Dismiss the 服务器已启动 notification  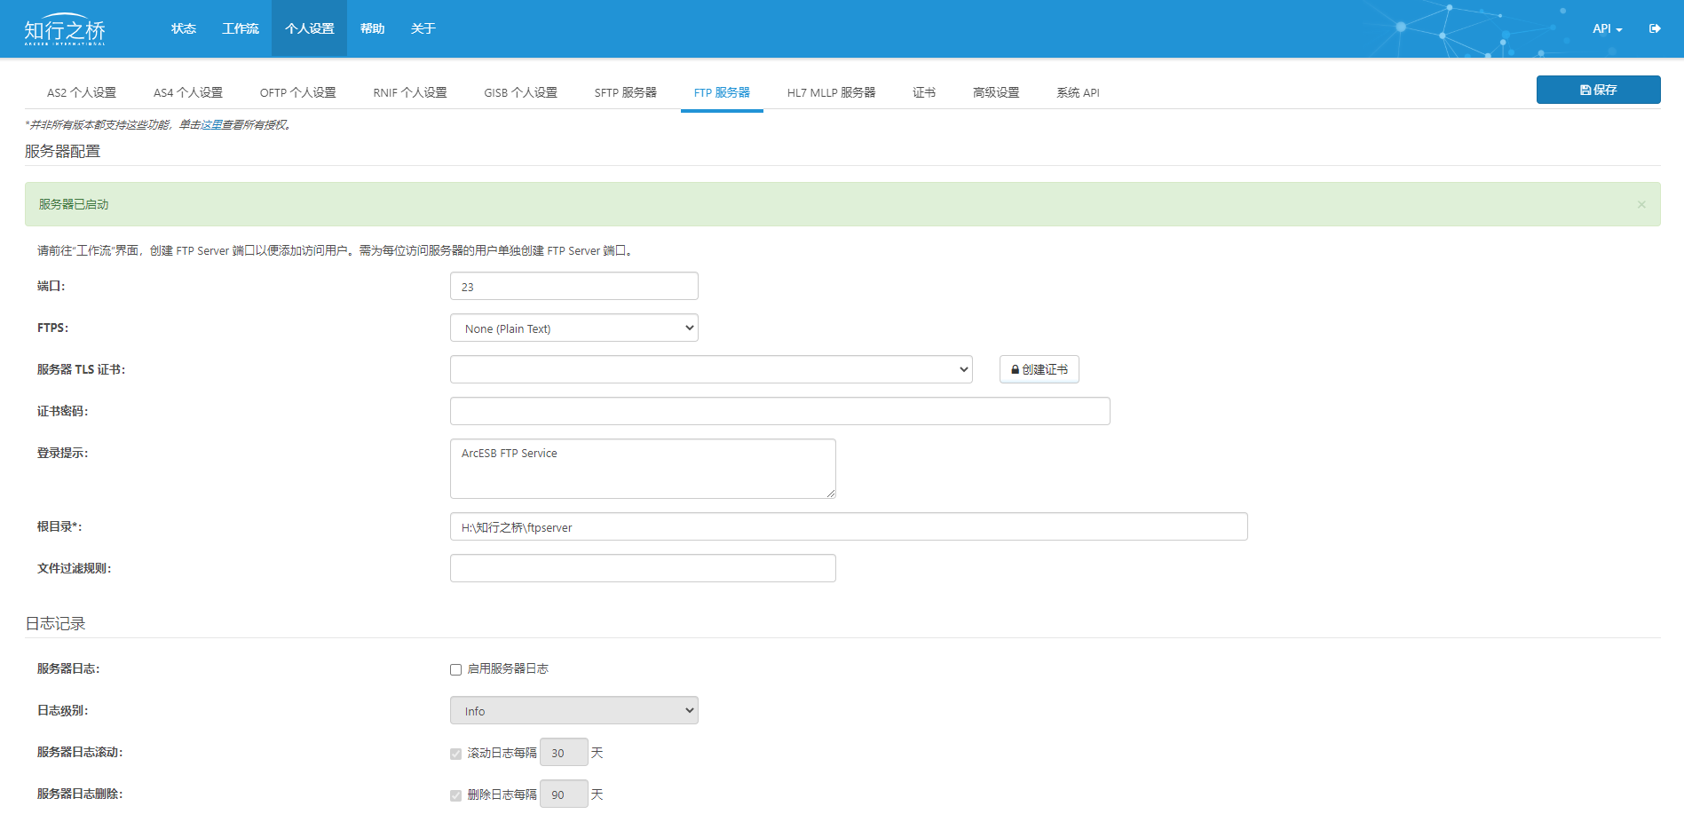point(1641,205)
